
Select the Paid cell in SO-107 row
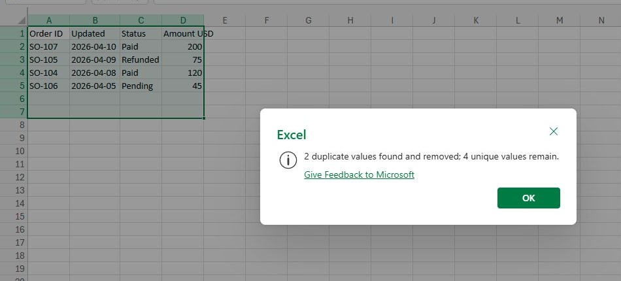coord(141,46)
